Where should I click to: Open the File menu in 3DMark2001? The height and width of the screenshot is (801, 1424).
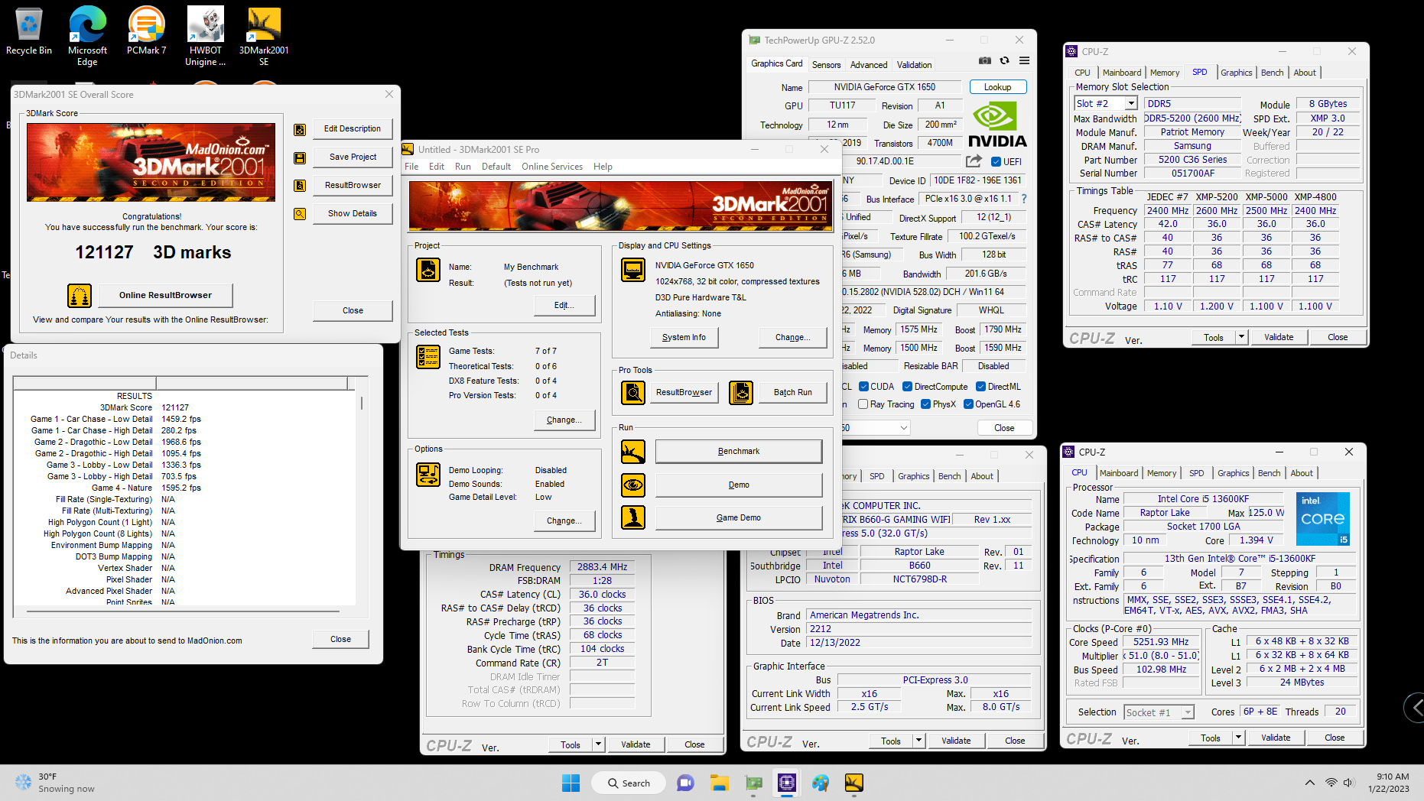[x=411, y=167]
